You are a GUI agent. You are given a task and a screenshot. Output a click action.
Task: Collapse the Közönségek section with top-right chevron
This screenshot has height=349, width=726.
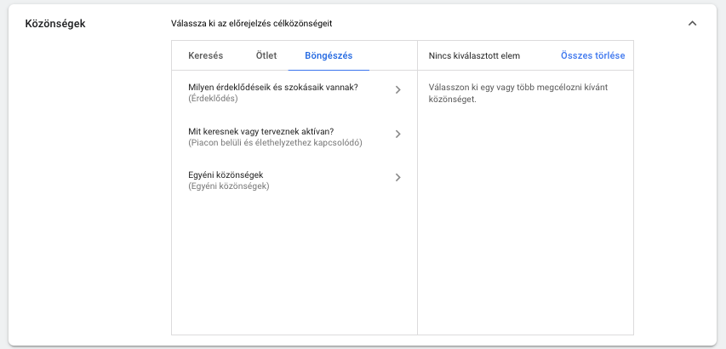tap(692, 24)
